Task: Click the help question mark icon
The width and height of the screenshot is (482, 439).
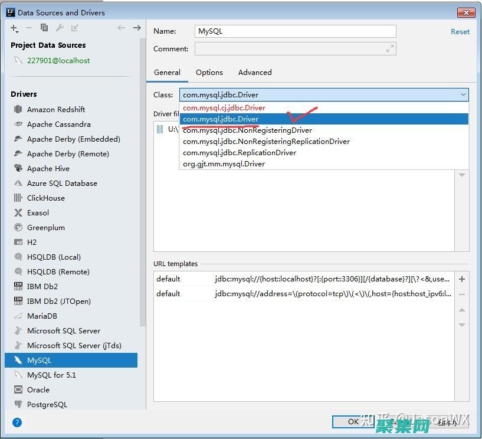Action: [x=17, y=422]
